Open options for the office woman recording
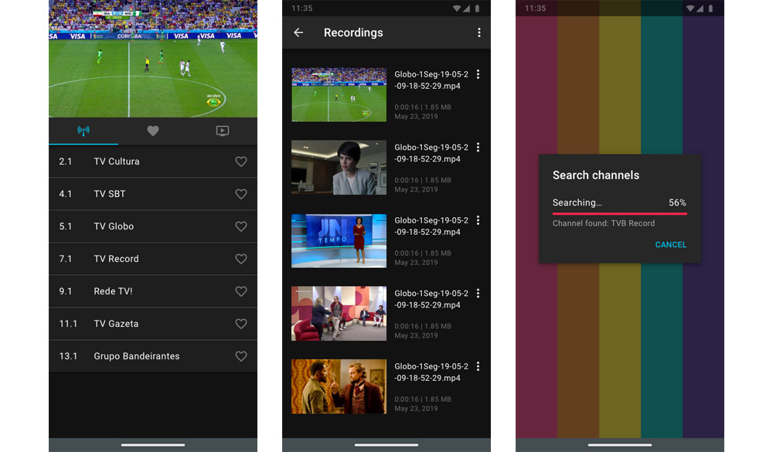Image resolution: width=773 pixels, height=452 pixels. coord(478,148)
